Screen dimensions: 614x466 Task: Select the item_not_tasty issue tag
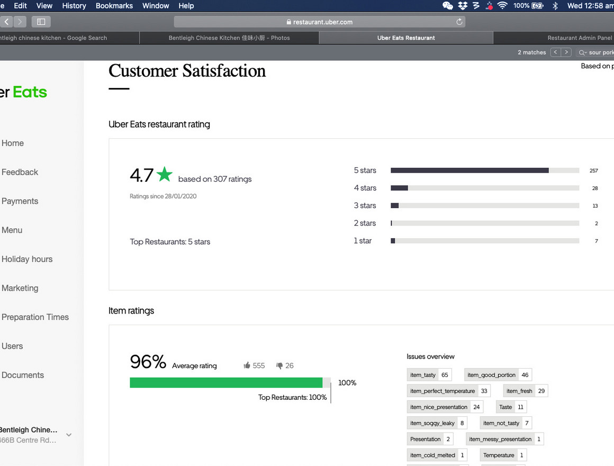tap(506, 423)
